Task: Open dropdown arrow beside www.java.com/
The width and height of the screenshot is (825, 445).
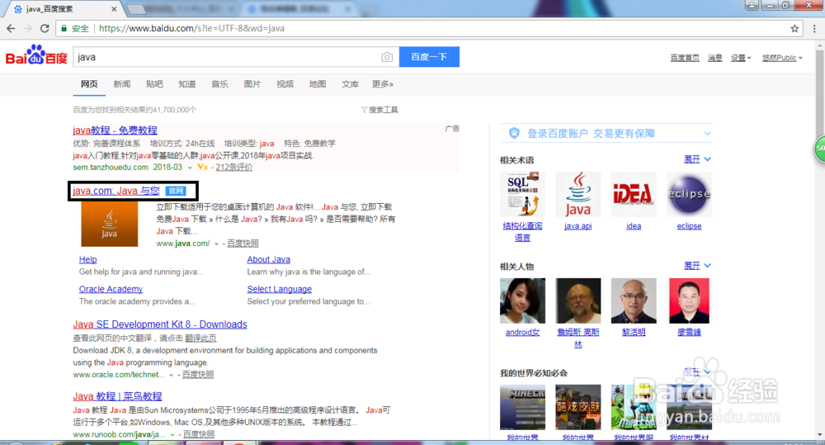Action: point(216,244)
